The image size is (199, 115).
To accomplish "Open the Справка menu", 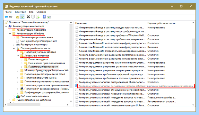I will 41,12.
